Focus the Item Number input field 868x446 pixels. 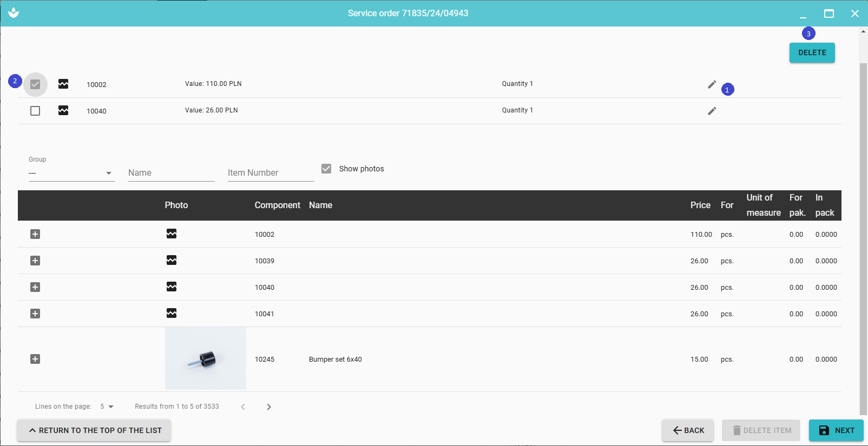point(271,173)
